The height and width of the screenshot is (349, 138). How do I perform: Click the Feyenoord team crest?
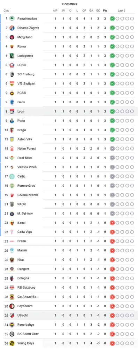pyautogui.click(x=12, y=306)
